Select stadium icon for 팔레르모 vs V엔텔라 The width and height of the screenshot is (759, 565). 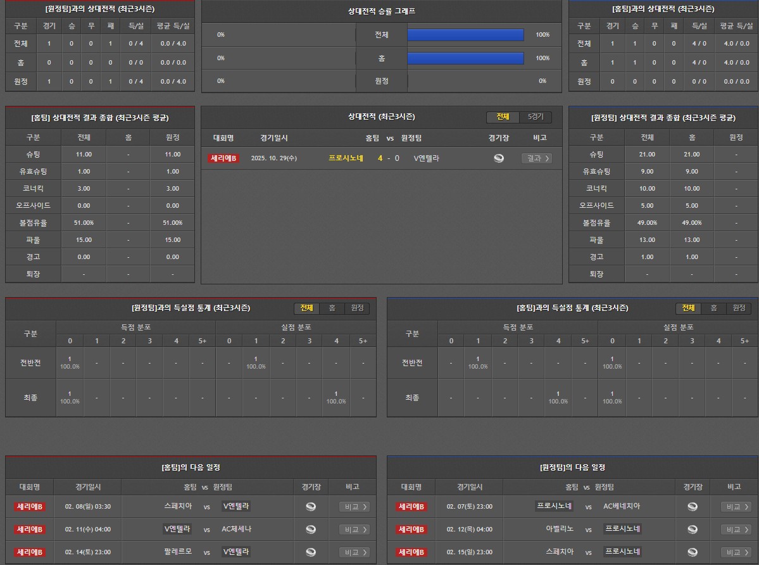(x=311, y=552)
